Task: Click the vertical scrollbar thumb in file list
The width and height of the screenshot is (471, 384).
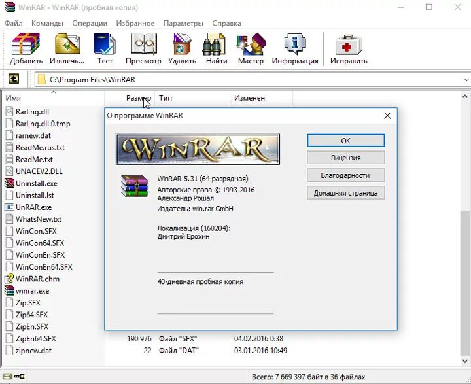Action: 465,283
